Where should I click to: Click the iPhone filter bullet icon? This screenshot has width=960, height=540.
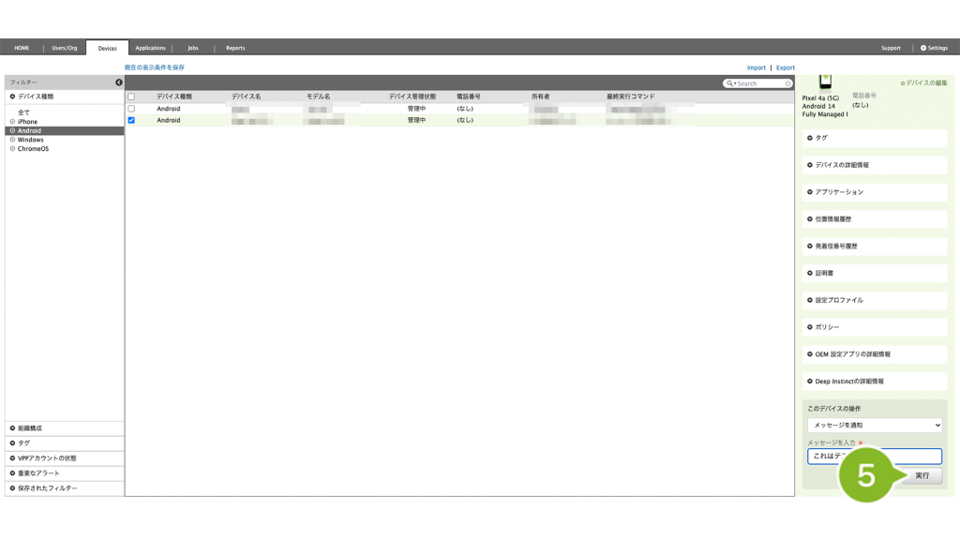[x=12, y=122]
